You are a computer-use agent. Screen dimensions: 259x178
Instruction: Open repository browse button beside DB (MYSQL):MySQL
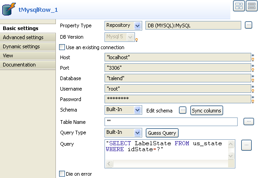pos(249,25)
